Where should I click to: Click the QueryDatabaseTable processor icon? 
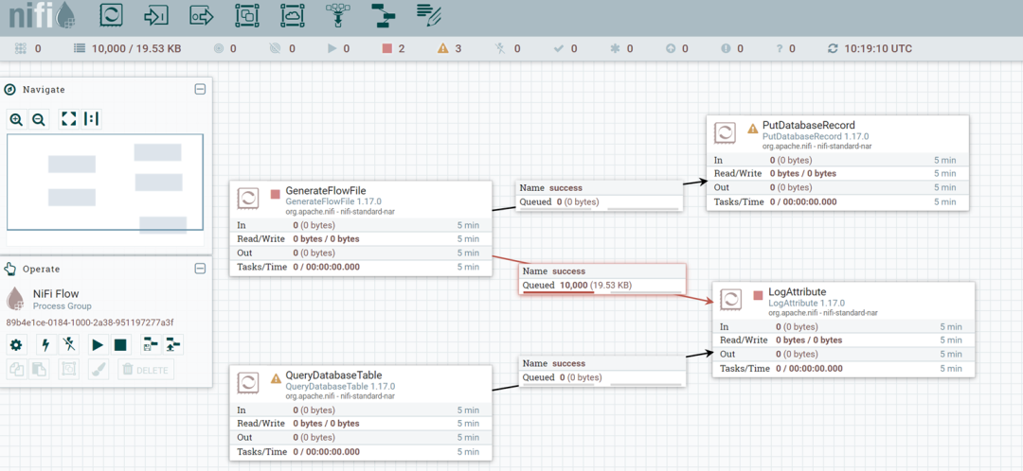248,382
